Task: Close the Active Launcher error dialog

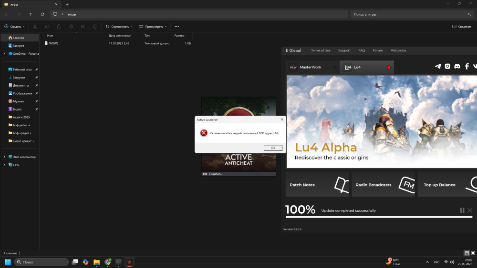Action: (282, 119)
